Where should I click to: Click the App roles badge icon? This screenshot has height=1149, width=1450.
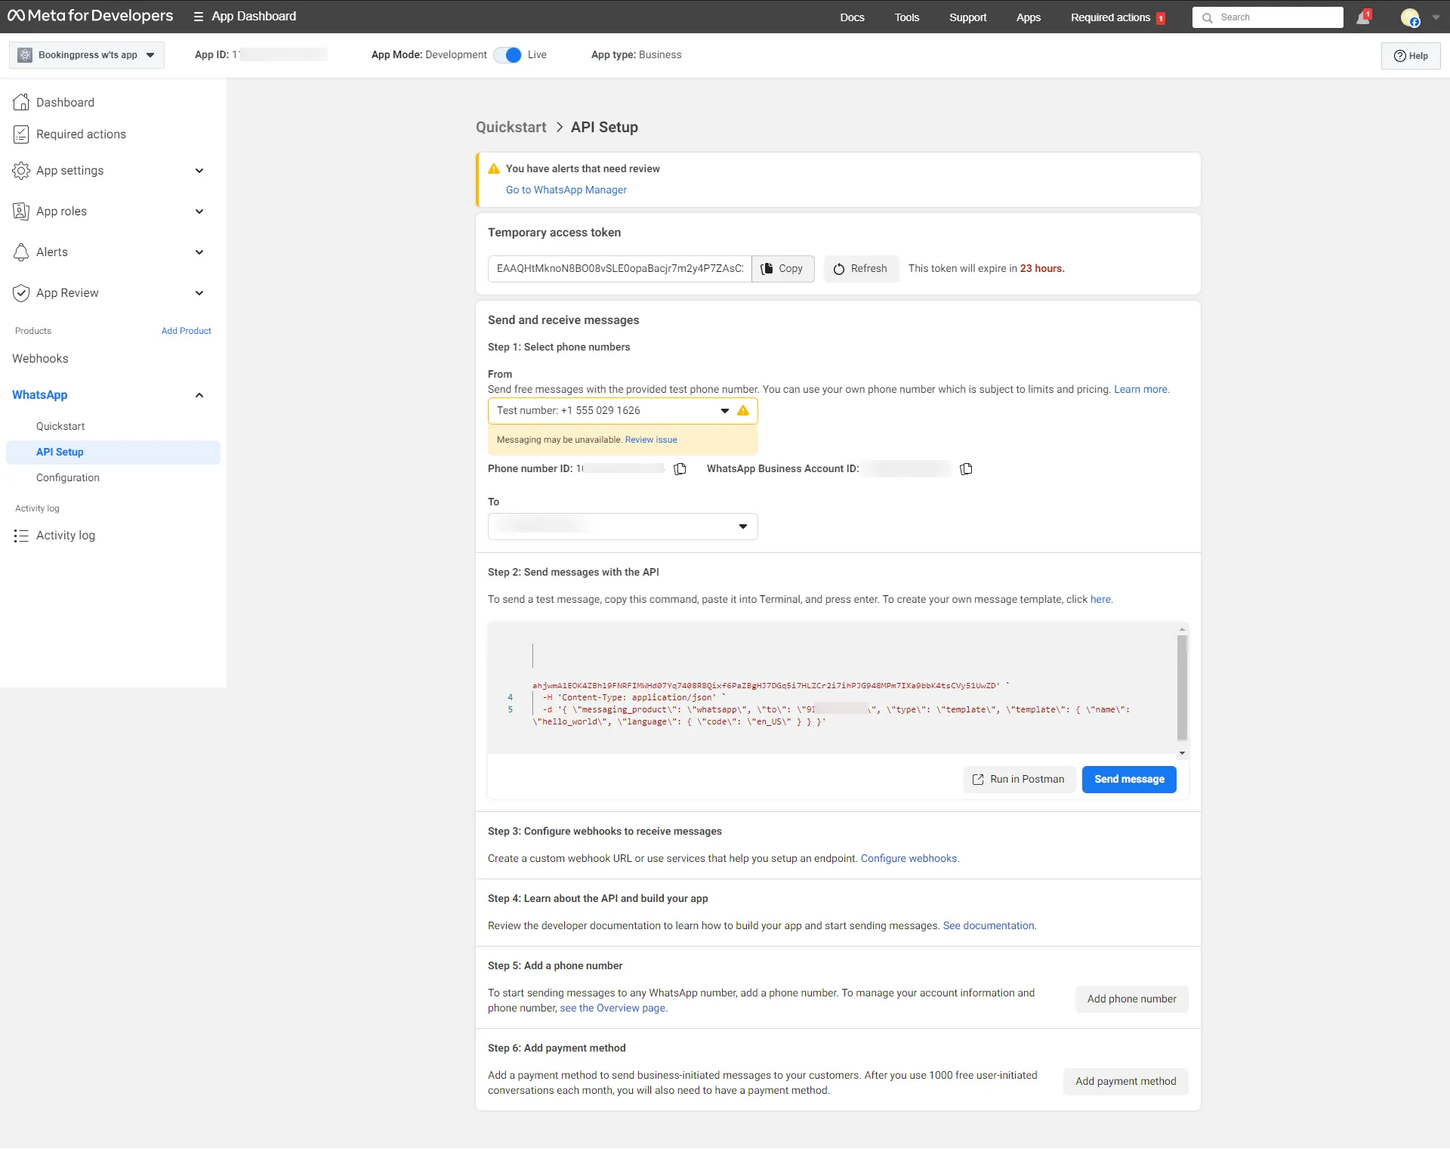tap(21, 212)
